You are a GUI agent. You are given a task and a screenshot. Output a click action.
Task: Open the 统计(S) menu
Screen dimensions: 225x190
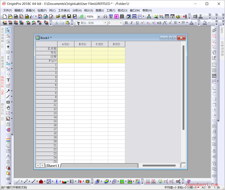(89, 11)
